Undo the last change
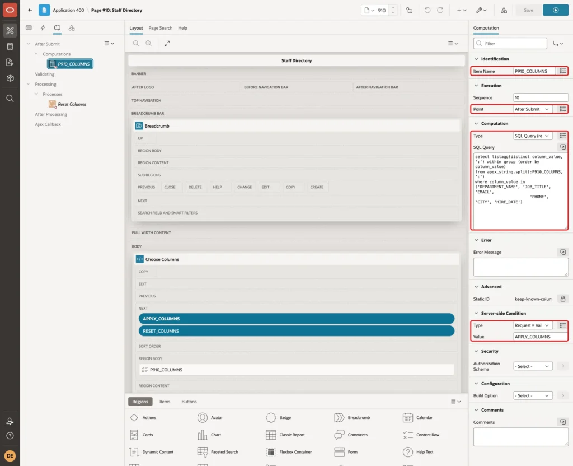The height and width of the screenshot is (466, 573). click(428, 10)
